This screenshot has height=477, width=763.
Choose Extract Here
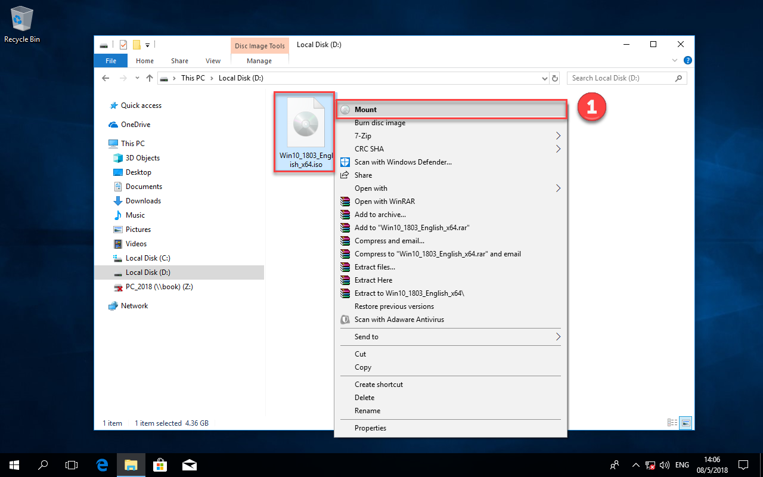click(451, 280)
